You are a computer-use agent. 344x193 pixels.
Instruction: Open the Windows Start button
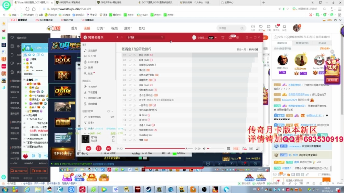coord(5,189)
